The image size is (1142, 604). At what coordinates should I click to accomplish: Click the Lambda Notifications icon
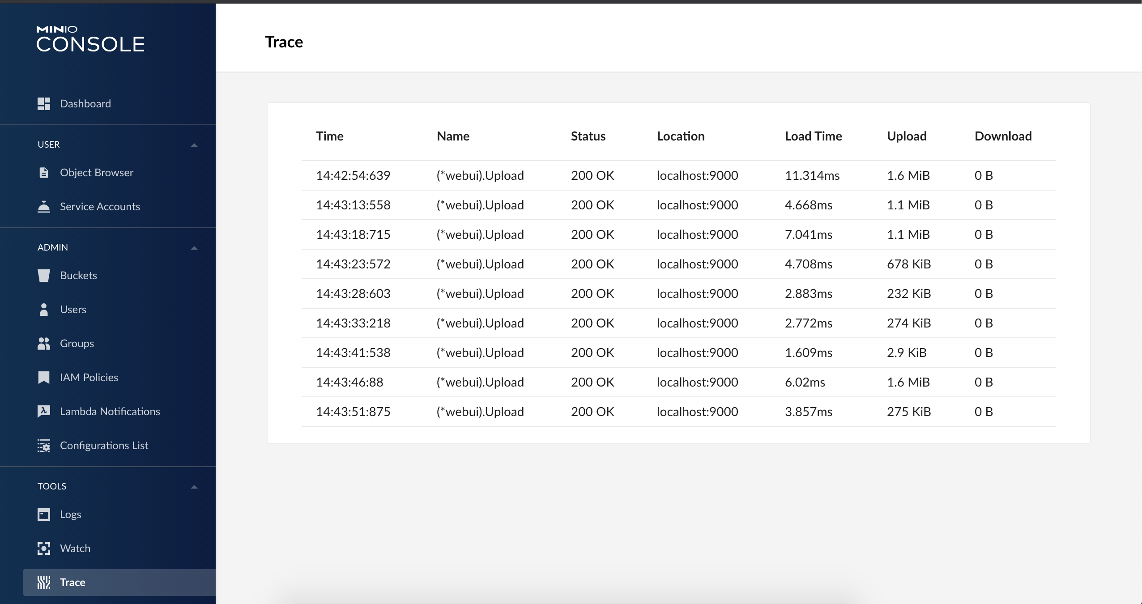[x=44, y=412]
